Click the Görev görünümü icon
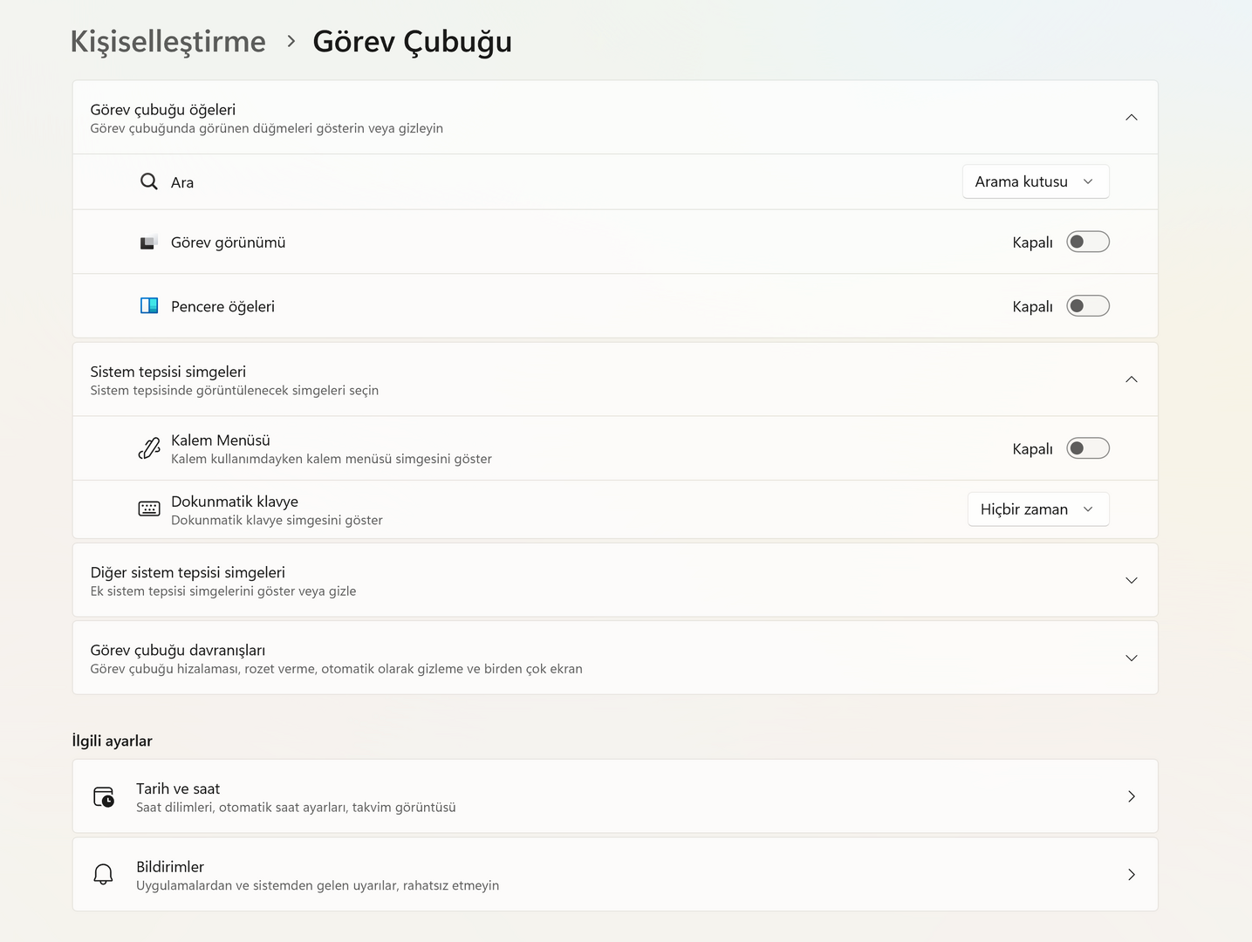1252x942 pixels. [148, 242]
